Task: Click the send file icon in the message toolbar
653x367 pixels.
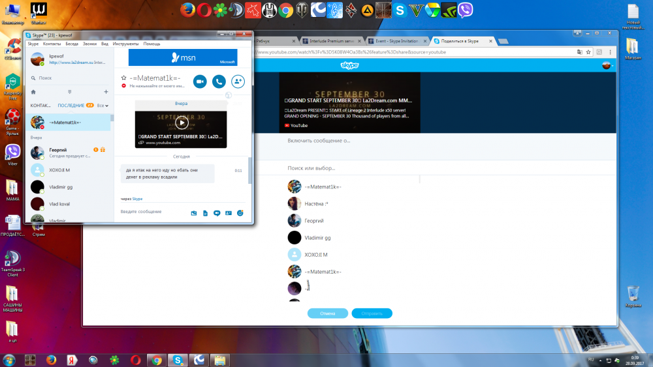Action: [x=205, y=213]
